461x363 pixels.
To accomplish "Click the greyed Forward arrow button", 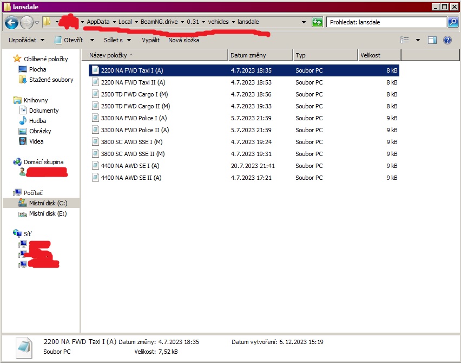I will (27, 22).
